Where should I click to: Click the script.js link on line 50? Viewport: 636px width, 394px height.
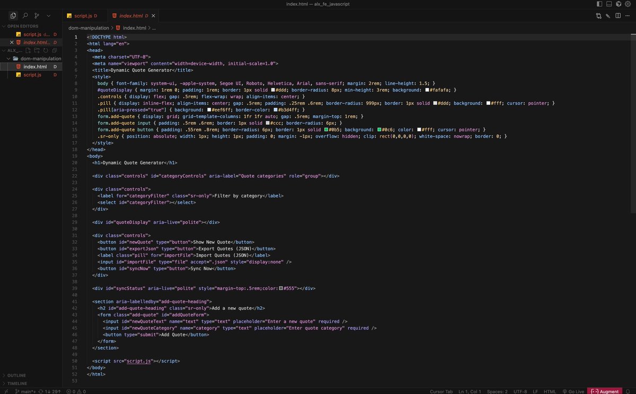coord(138,361)
